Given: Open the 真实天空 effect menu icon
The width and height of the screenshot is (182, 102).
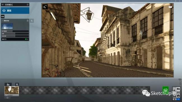Looking at the screenshot, I should click(28, 21).
